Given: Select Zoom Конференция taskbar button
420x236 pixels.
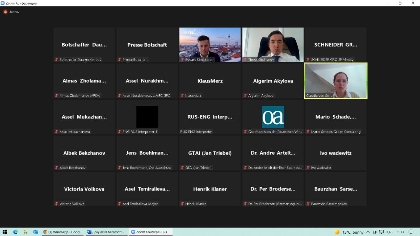Looking at the screenshot, I should click(151, 232).
